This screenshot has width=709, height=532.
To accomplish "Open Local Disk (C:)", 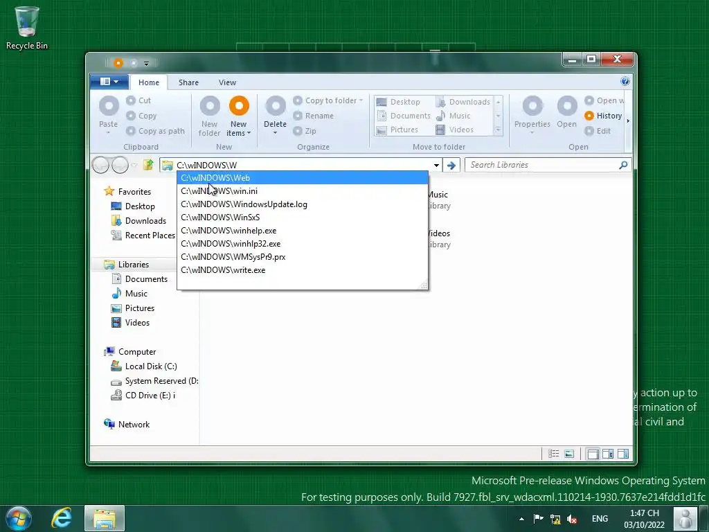I will [144, 366].
